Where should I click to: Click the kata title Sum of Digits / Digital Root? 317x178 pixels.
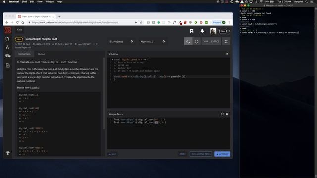(x=42, y=39)
